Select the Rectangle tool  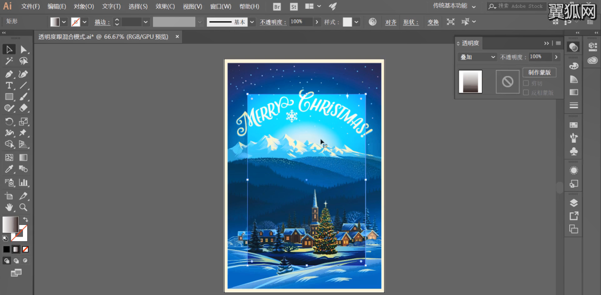pyautogui.click(x=9, y=97)
